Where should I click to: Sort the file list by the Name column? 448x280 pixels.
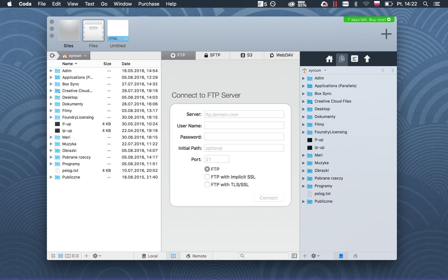tap(70, 64)
